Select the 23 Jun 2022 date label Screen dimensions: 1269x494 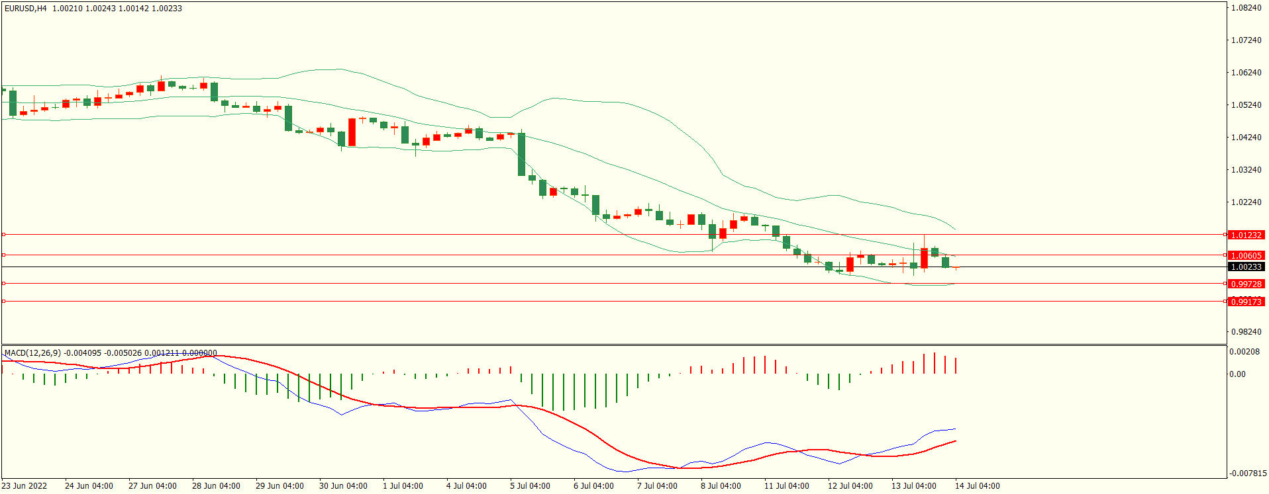point(25,486)
